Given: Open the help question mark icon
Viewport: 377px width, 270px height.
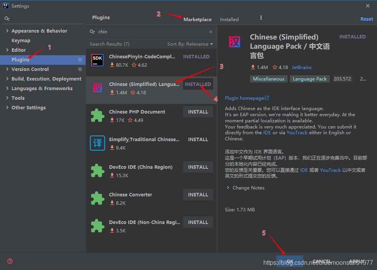Looking at the screenshot, I should click(10, 261).
